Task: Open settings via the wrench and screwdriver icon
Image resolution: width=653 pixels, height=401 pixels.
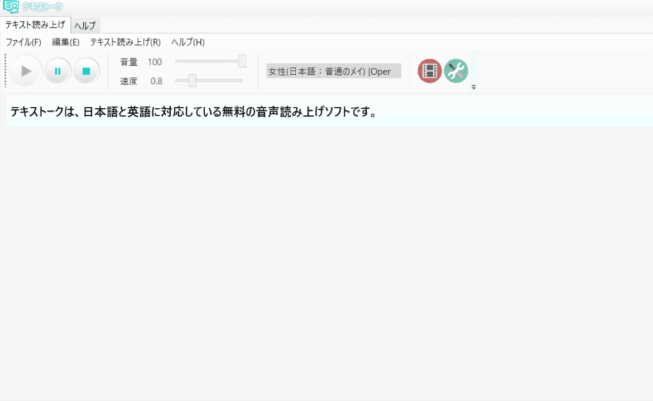Action: point(455,71)
